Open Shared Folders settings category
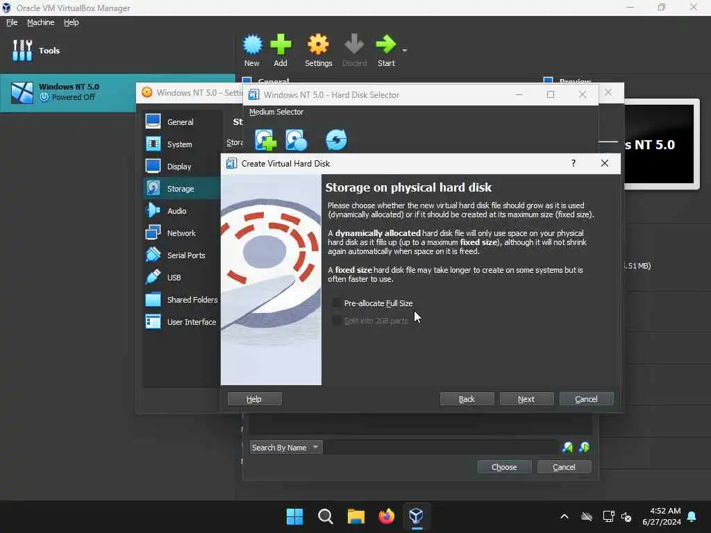 tap(181, 300)
